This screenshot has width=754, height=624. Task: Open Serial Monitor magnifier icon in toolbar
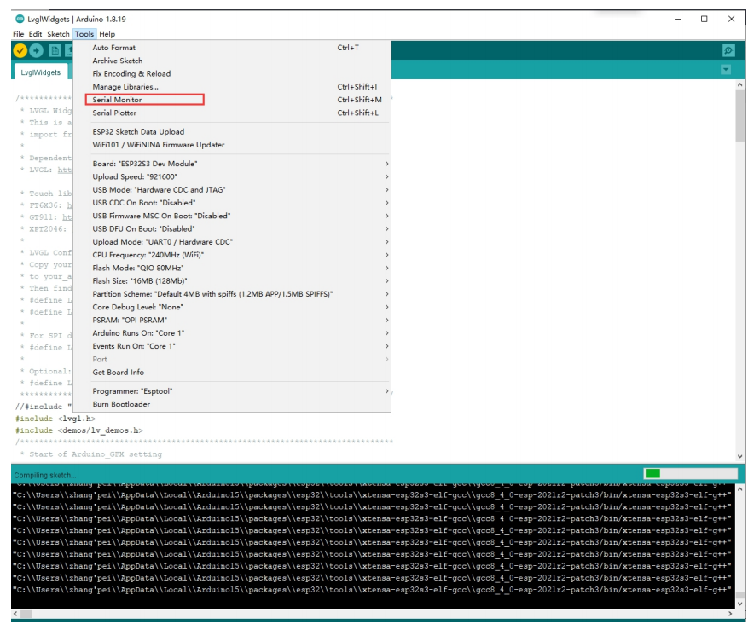728,51
